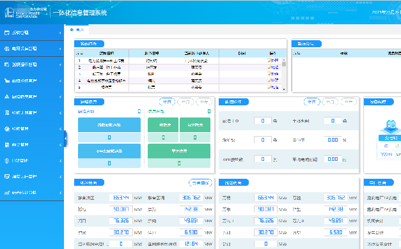The image size is (401, 249).
Task: Select the middle period pill above the 0.00 % value
Action: 330,102
